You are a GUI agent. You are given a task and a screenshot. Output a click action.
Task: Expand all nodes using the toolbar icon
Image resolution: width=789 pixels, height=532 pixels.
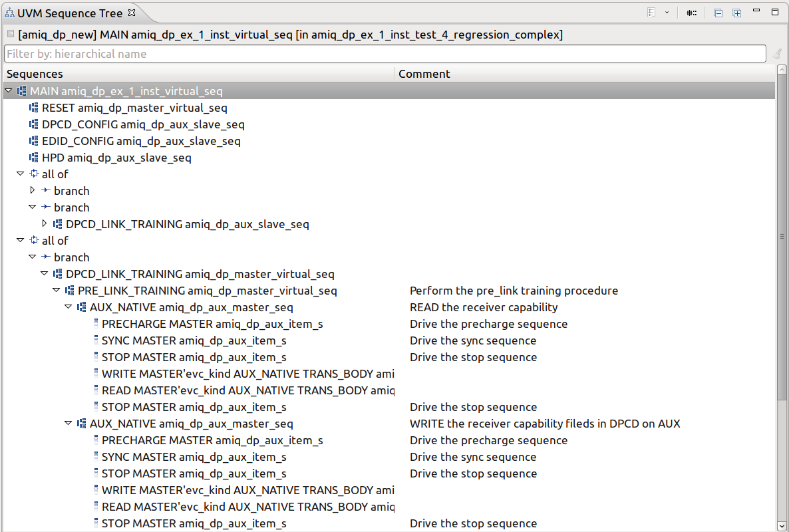tap(737, 13)
